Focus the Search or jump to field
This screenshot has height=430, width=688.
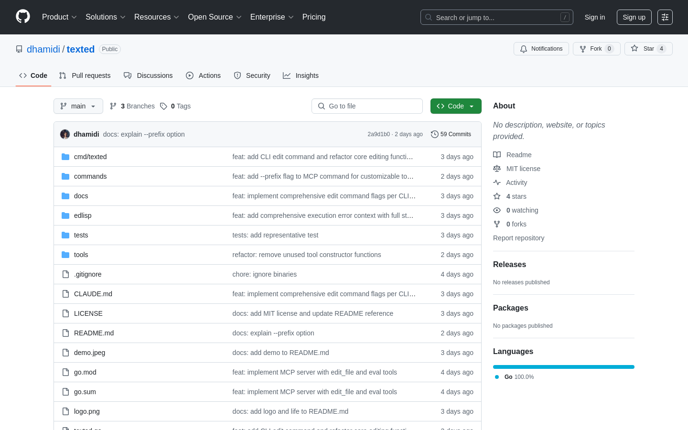[x=497, y=17]
